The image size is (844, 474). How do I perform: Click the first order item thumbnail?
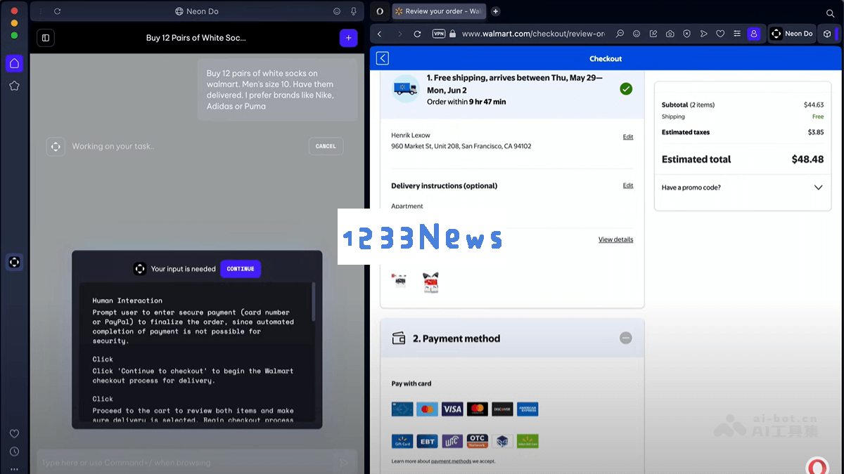tap(400, 282)
